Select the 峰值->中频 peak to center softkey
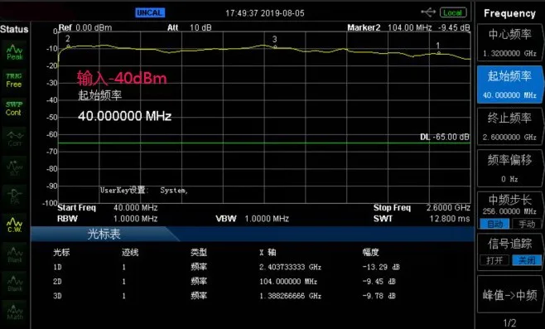This screenshot has width=545, height=329. tap(509, 295)
